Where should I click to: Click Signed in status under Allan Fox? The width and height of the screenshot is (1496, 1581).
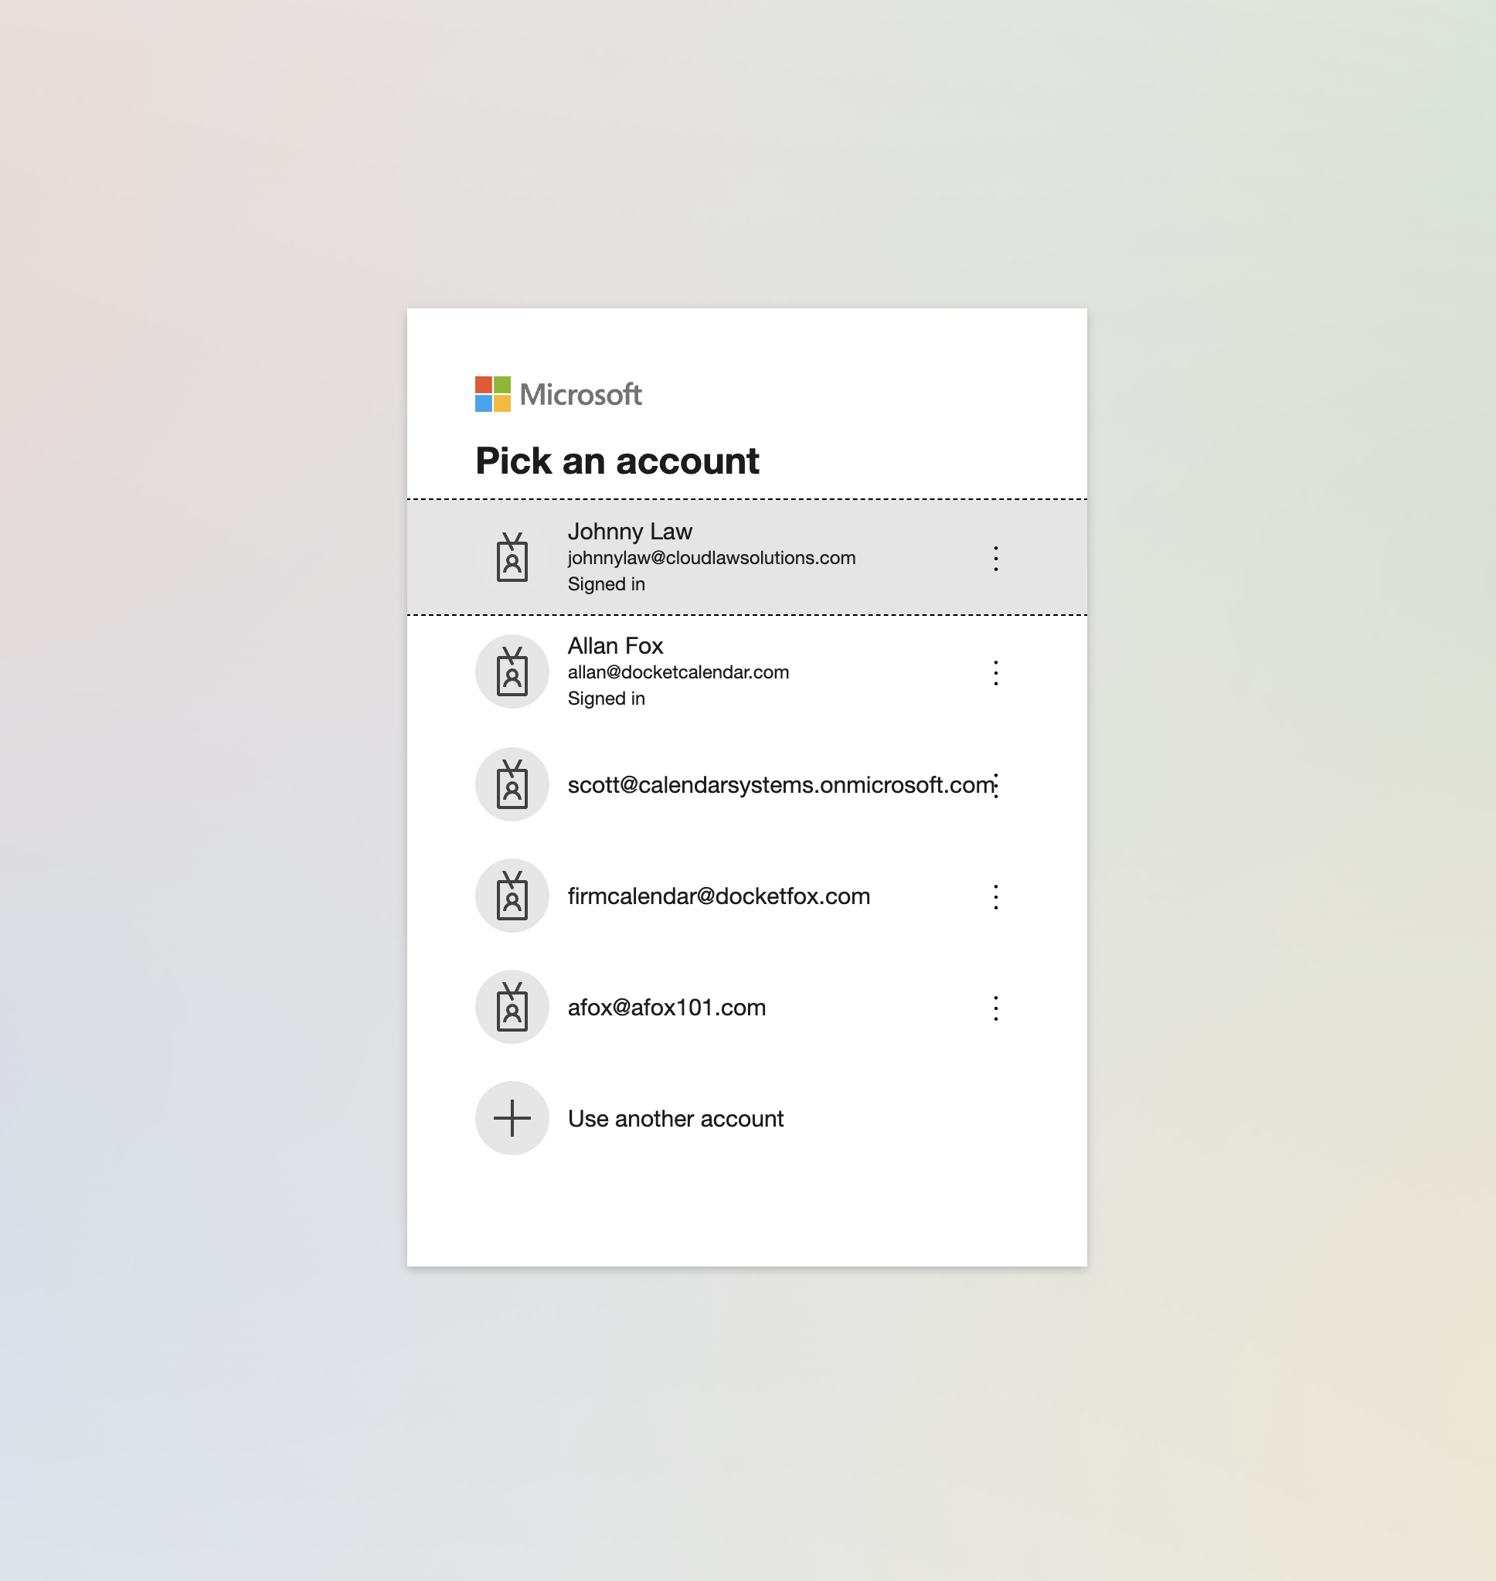tap(606, 699)
